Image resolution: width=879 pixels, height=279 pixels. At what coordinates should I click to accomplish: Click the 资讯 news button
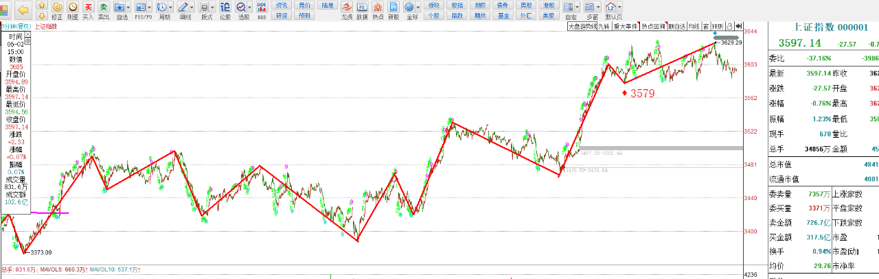click(x=282, y=5)
